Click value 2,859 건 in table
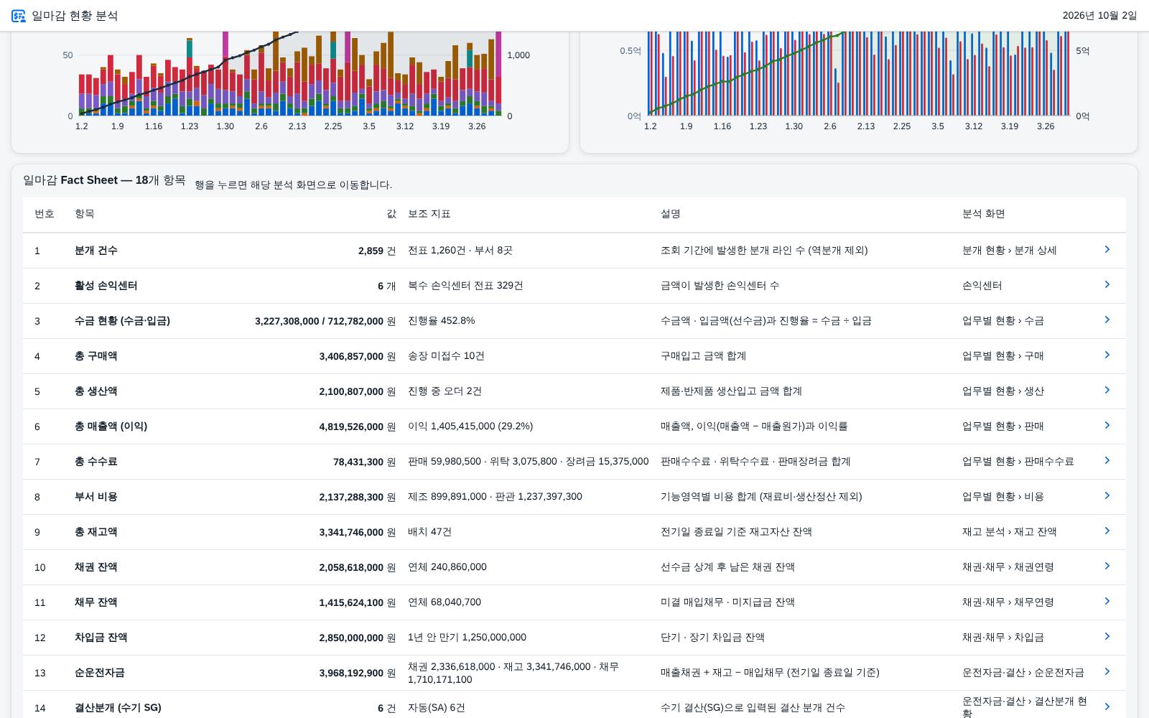Screen dimensions: 1149x718 click(377, 251)
